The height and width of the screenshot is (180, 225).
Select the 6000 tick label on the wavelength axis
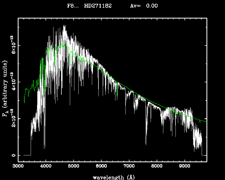pos(101,166)
